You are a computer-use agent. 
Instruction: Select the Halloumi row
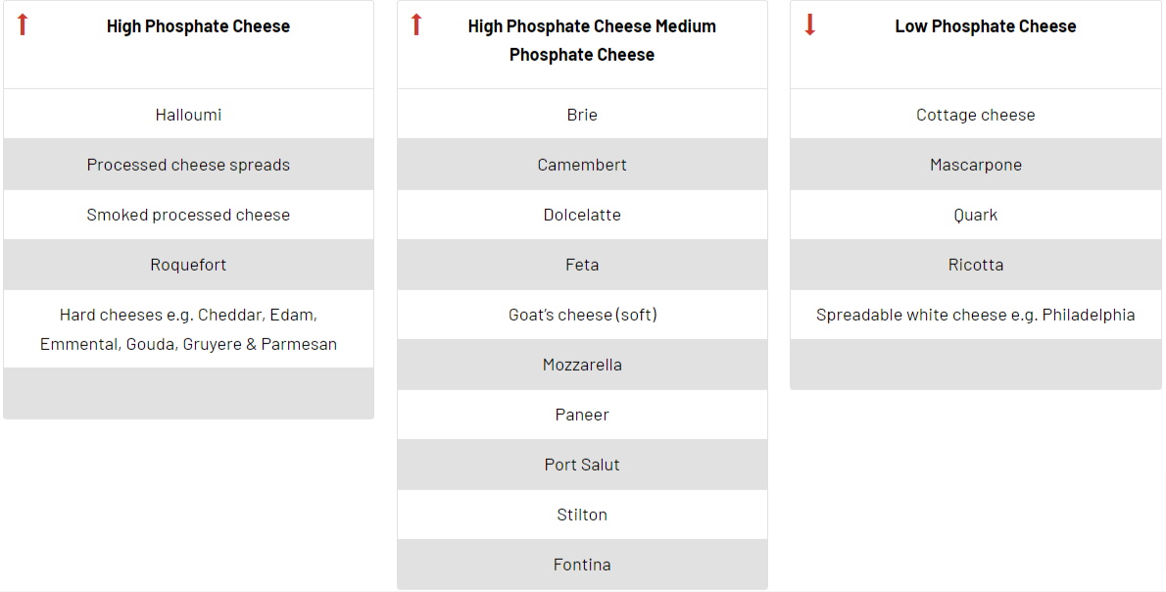tap(188, 114)
